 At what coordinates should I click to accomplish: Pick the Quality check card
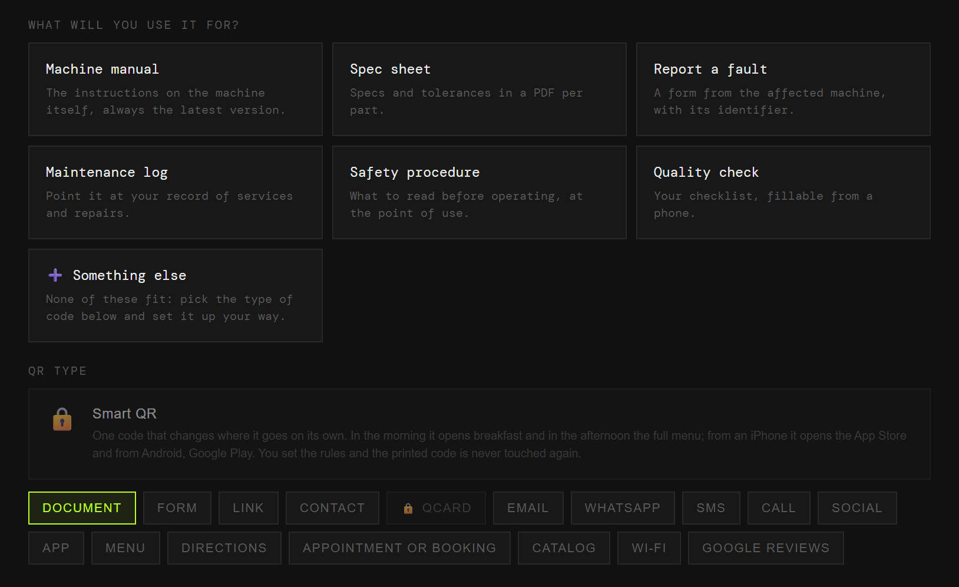pyautogui.click(x=783, y=192)
